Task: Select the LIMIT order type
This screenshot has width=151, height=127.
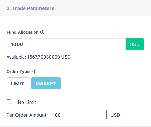Action: (18, 84)
